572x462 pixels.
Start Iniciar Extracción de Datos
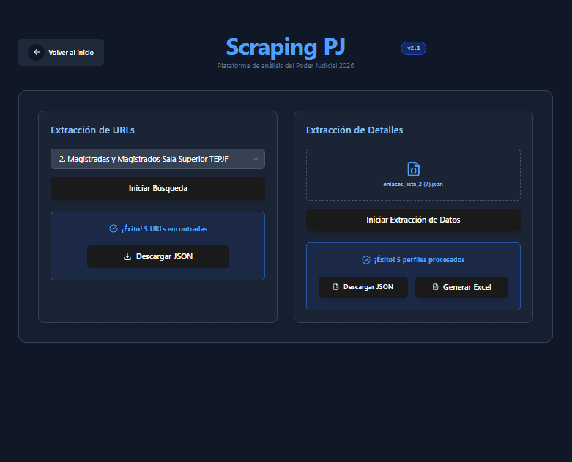(x=413, y=220)
